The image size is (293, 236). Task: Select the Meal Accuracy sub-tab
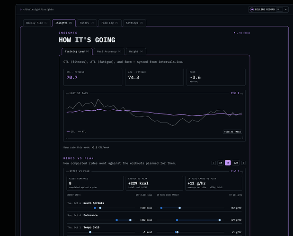pyautogui.click(x=109, y=52)
